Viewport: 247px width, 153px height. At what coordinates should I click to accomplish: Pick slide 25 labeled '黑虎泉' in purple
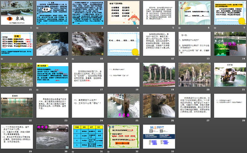coord(124,105)
